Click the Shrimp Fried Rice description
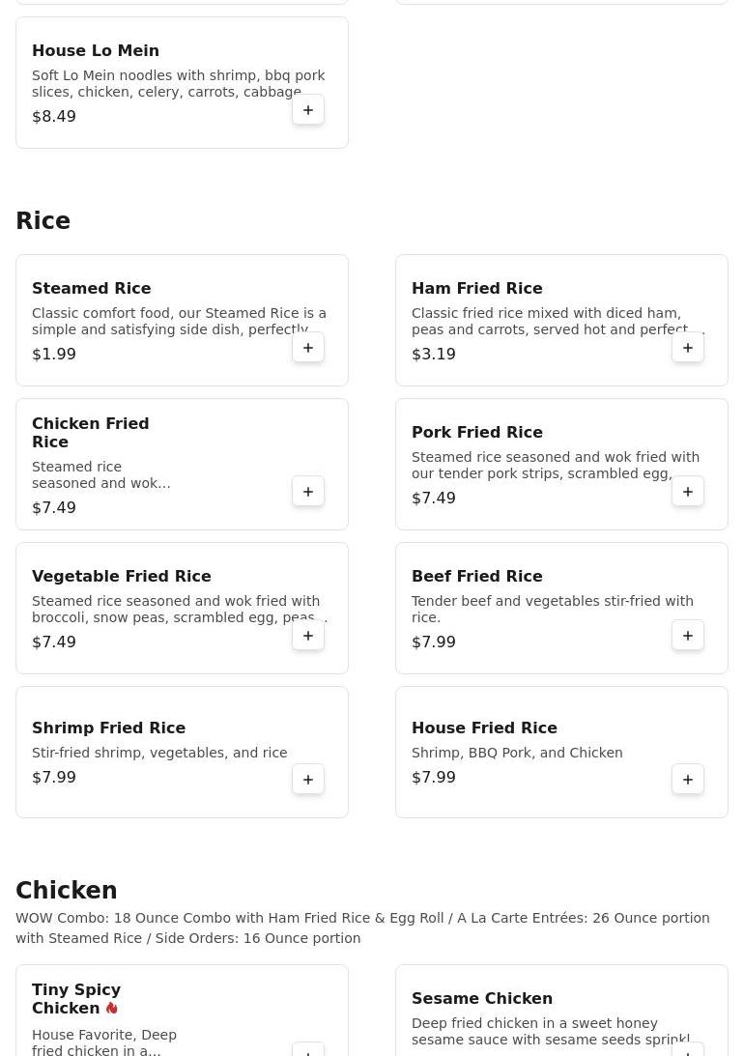This screenshot has width=744, height=1056. (x=159, y=753)
